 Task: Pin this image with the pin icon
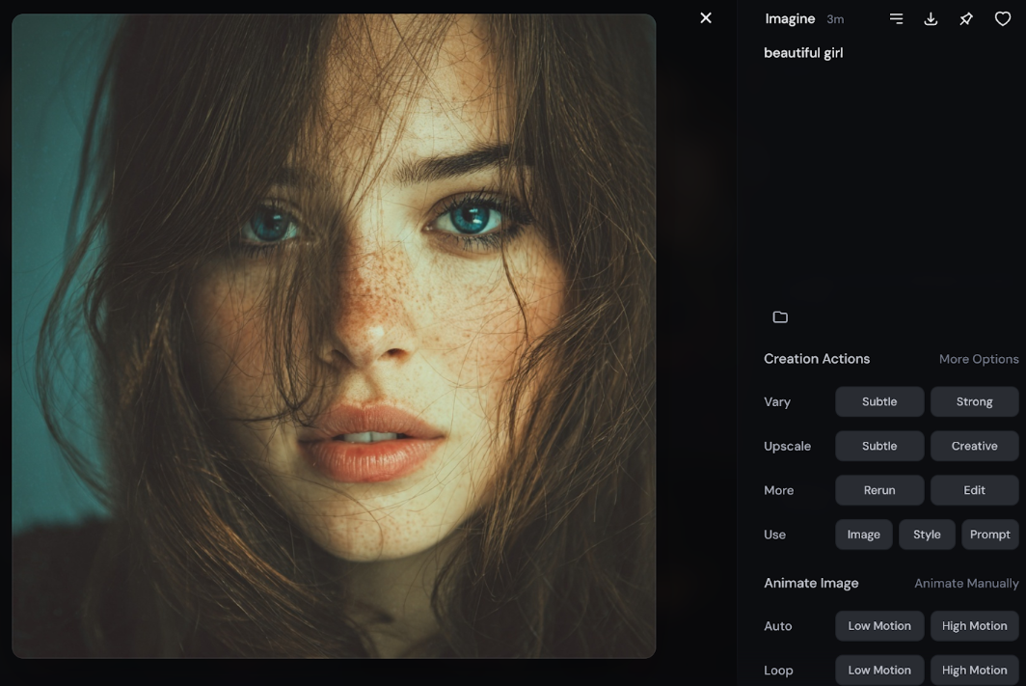click(965, 18)
